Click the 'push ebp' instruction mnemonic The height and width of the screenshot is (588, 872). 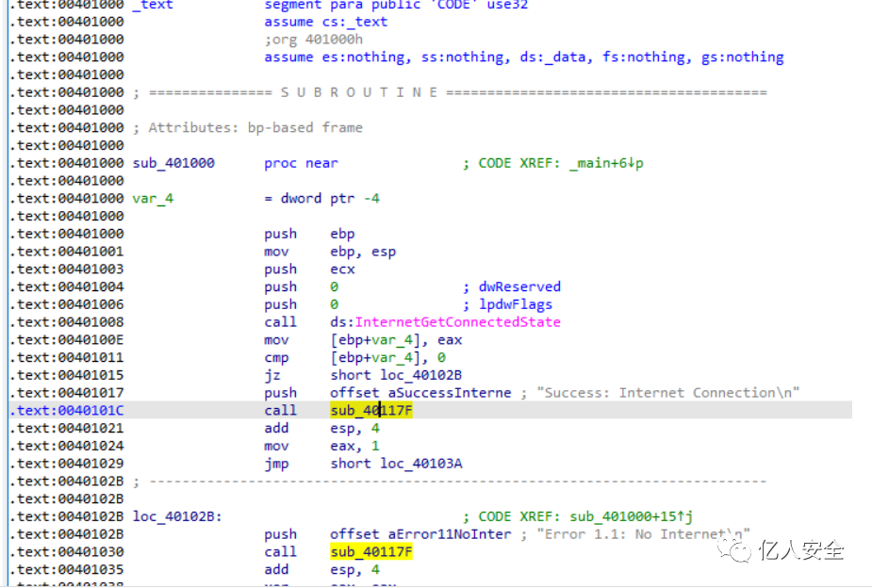point(280,234)
